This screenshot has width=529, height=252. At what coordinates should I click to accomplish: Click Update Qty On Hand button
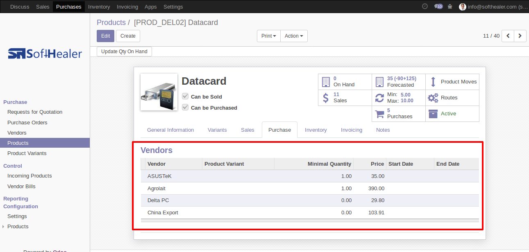click(x=124, y=52)
